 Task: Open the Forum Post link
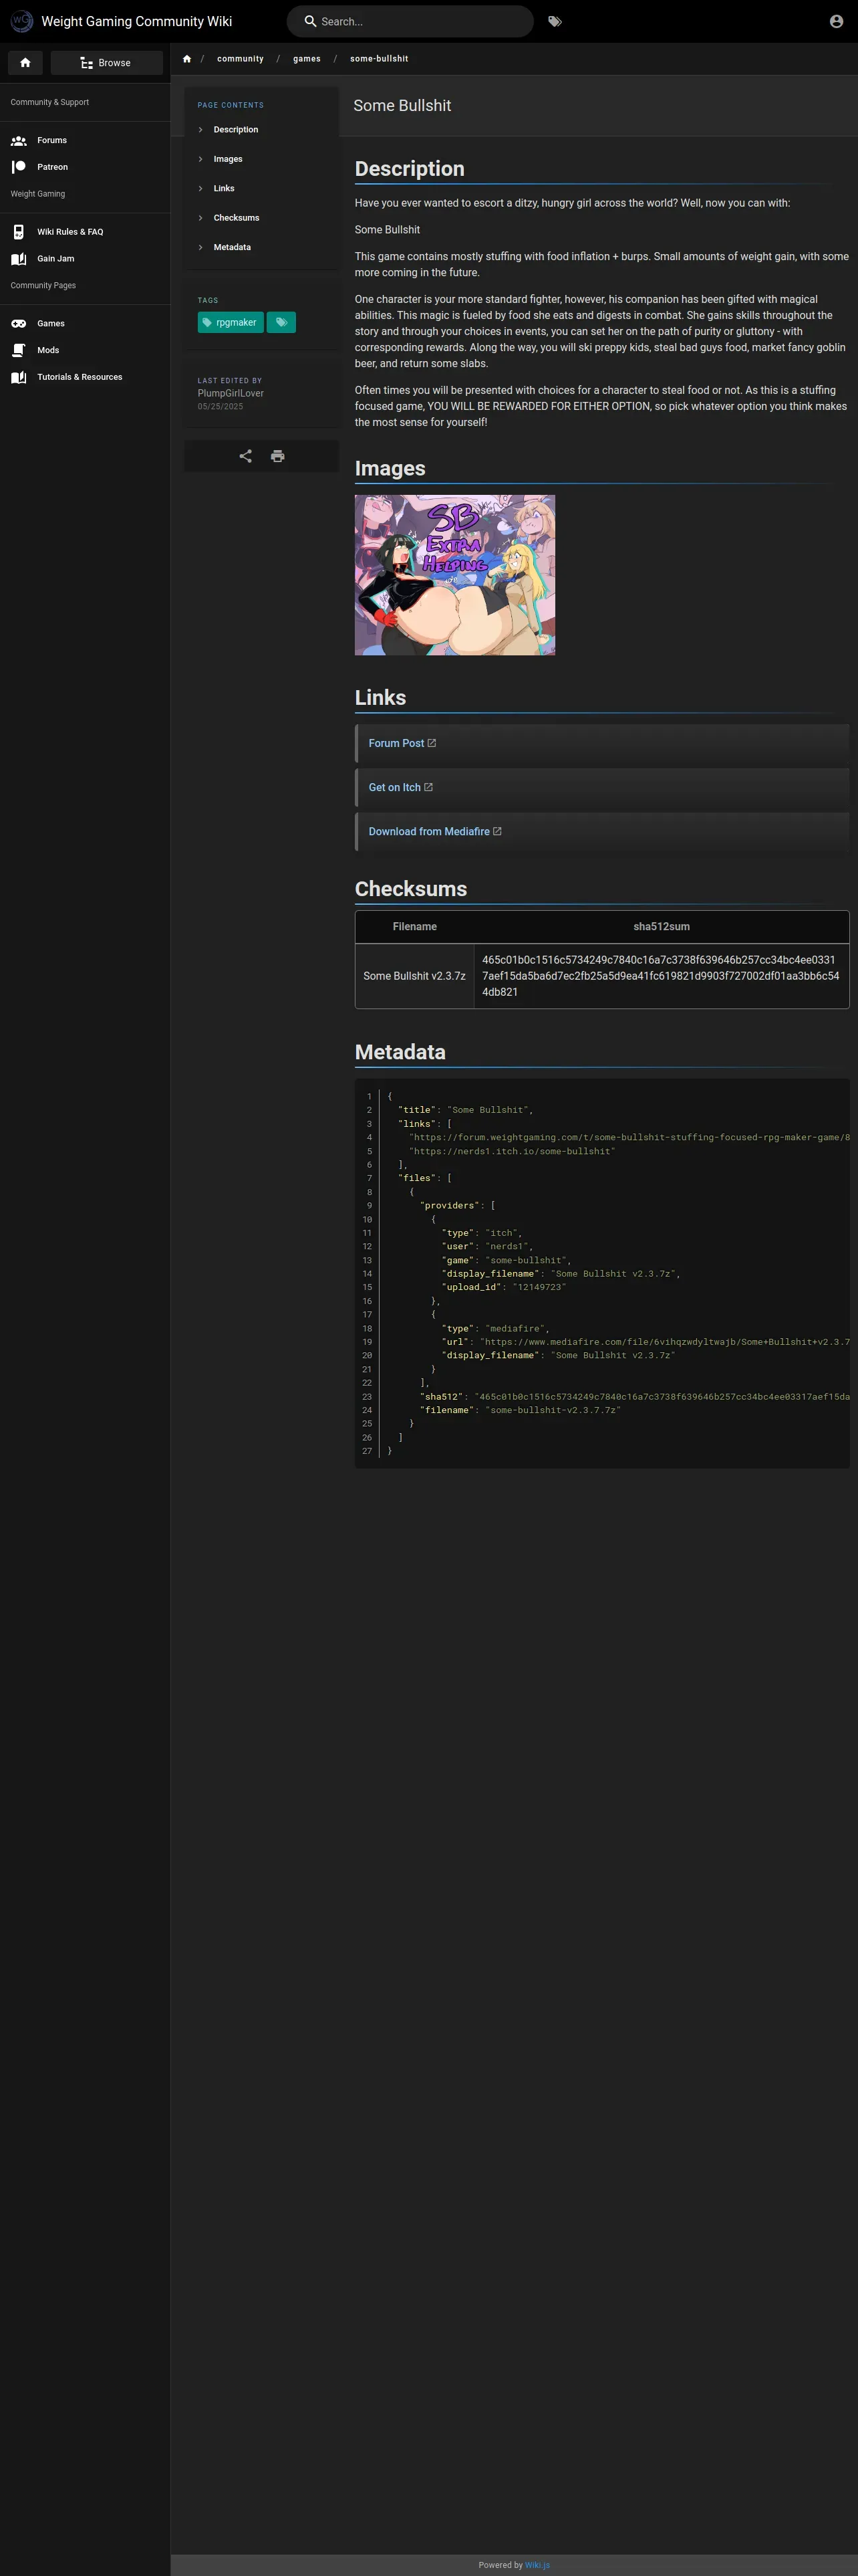pos(396,743)
